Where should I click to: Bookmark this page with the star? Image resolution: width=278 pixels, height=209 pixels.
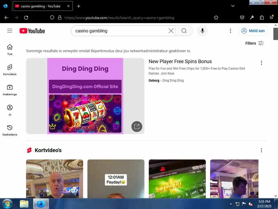(x=216, y=18)
